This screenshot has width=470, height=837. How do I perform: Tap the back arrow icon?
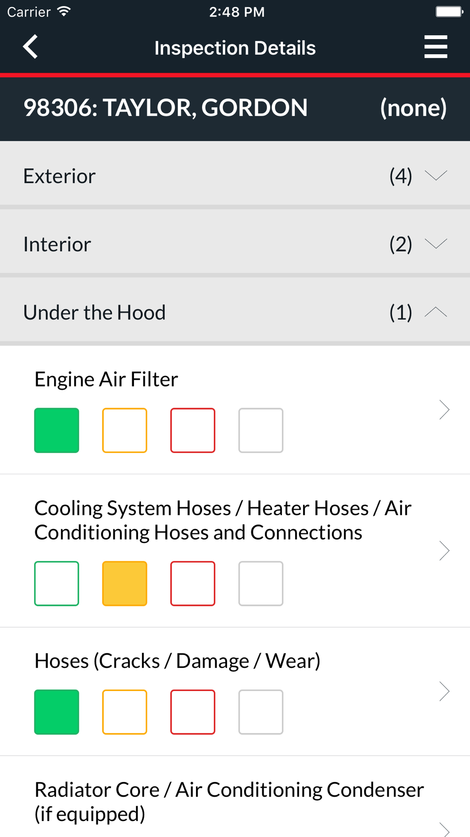[x=31, y=47]
